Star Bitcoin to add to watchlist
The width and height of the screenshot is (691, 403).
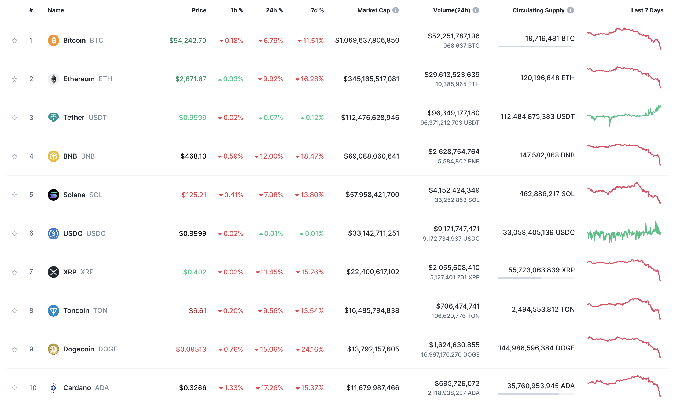pos(14,41)
